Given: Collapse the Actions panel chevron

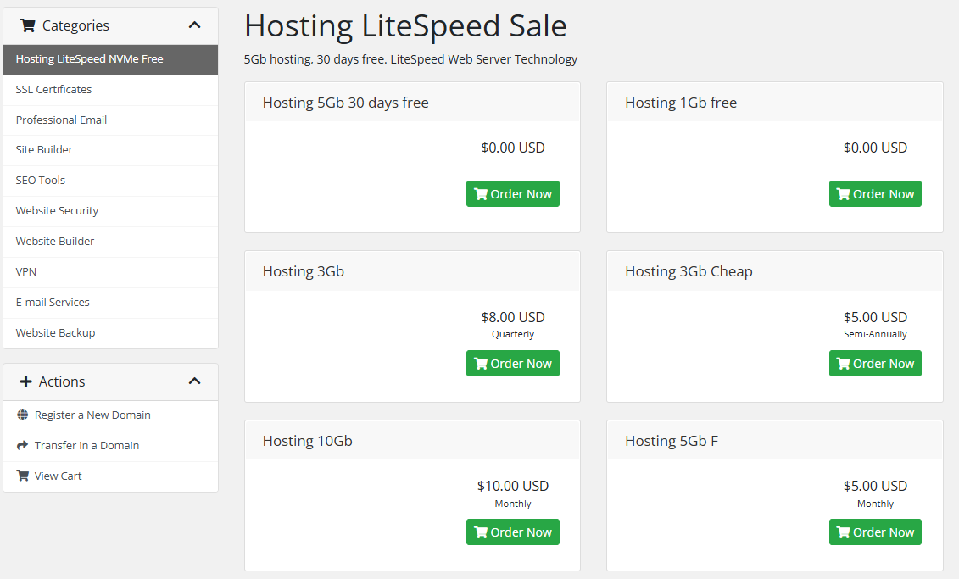Looking at the screenshot, I should click(x=194, y=381).
